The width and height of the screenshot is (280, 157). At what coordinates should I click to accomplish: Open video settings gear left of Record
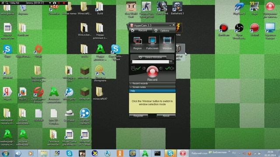point(144,68)
